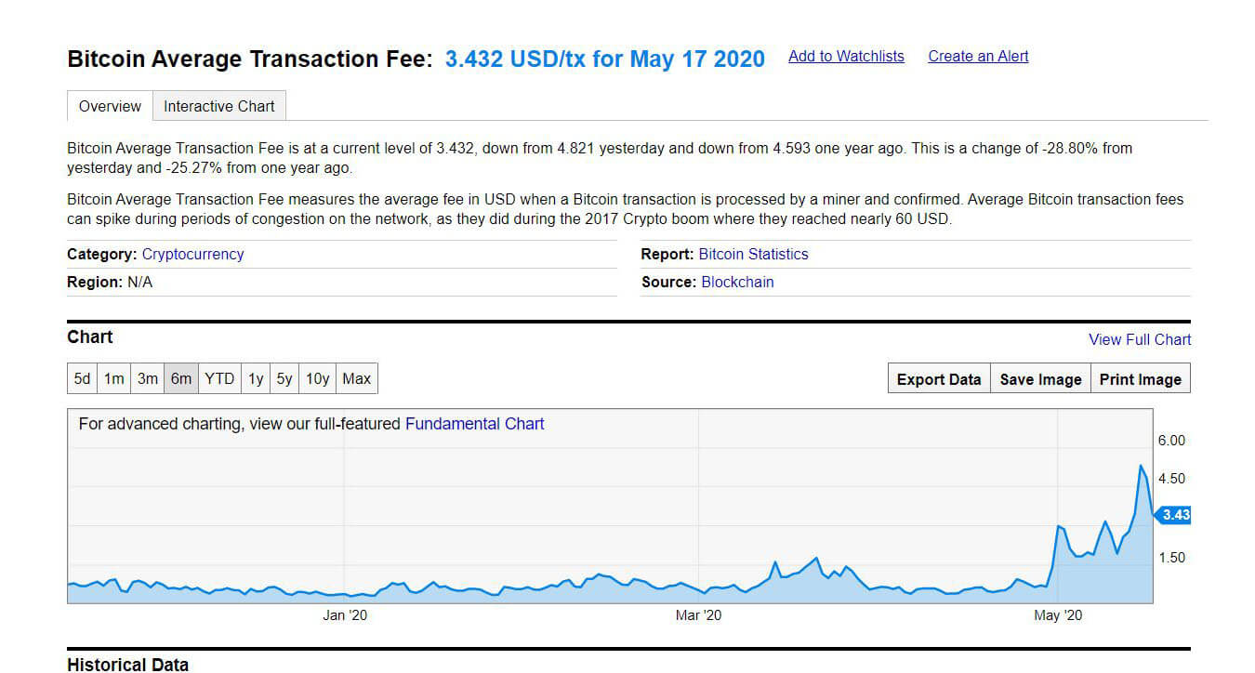
Task: Show the Max chart range
Action: coord(356,378)
